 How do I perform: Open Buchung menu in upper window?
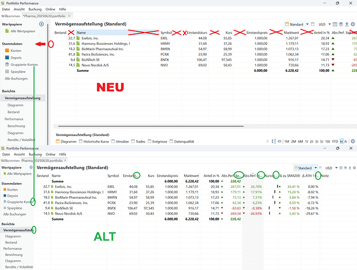pyautogui.click(x=35, y=9)
